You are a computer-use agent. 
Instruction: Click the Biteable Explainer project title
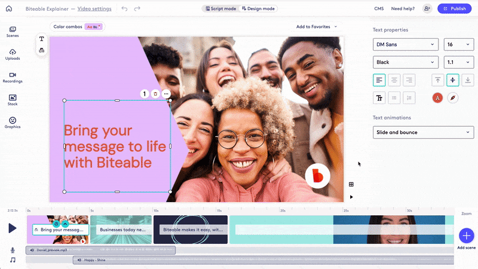[x=47, y=8]
